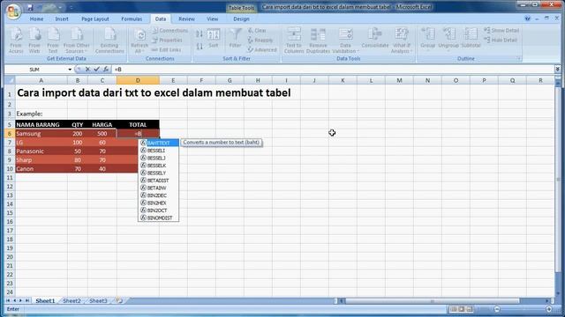This screenshot has width=565, height=317.
Task: Click the Group outline icon
Action: point(428,39)
